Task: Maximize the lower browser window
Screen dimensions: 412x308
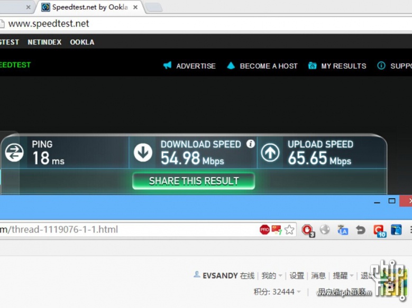Action: pyautogui.click(x=392, y=201)
